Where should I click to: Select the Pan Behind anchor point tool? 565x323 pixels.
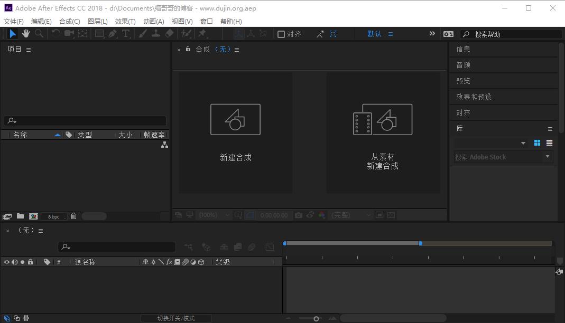[x=82, y=34]
